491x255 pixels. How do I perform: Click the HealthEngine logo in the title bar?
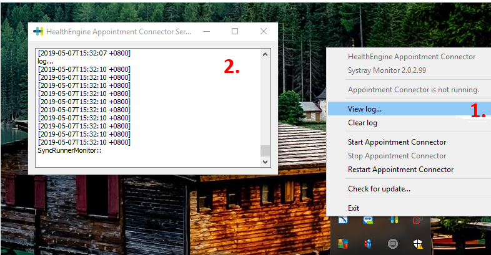[x=39, y=31]
